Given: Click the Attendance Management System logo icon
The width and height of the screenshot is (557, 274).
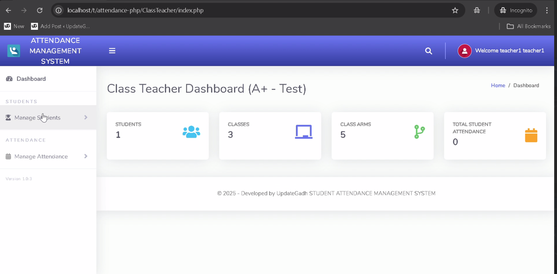Looking at the screenshot, I should tap(14, 50).
